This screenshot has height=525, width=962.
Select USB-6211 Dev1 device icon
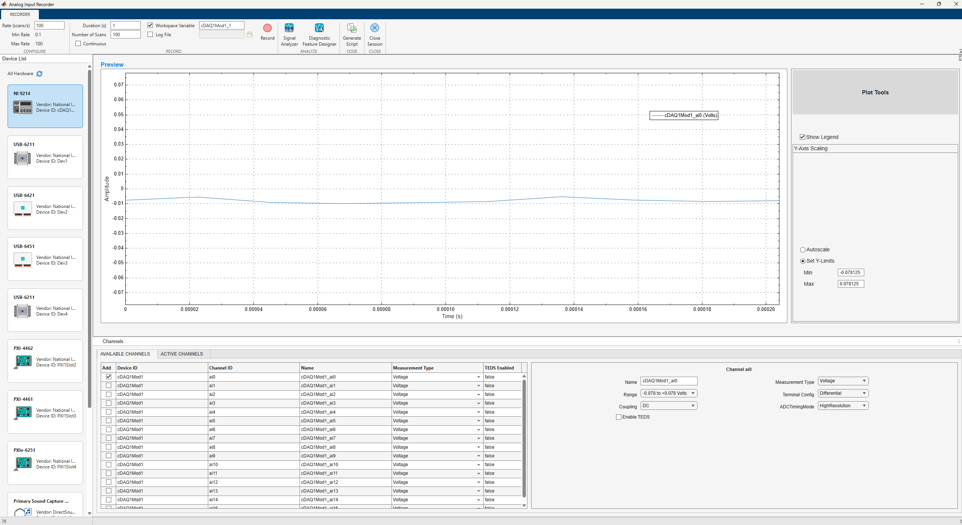tap(22, 158)
